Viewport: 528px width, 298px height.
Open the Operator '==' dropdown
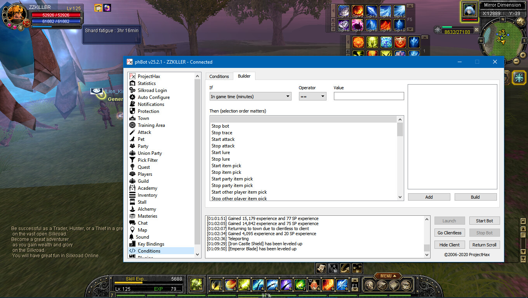pos(312,97)
